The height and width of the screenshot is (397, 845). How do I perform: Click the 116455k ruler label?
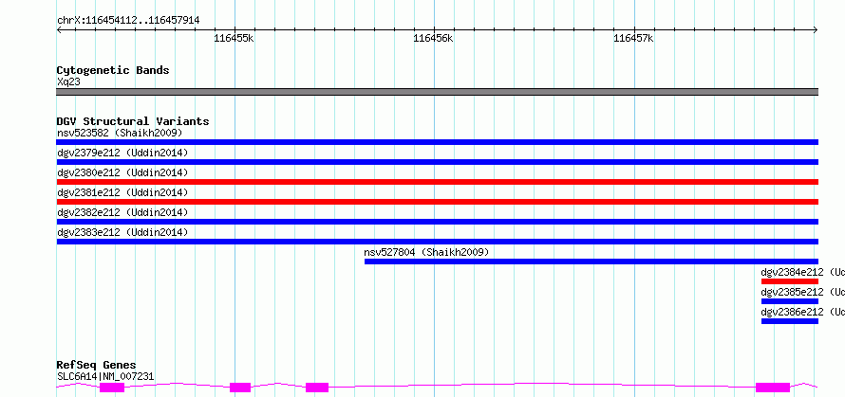pos(234,38)
